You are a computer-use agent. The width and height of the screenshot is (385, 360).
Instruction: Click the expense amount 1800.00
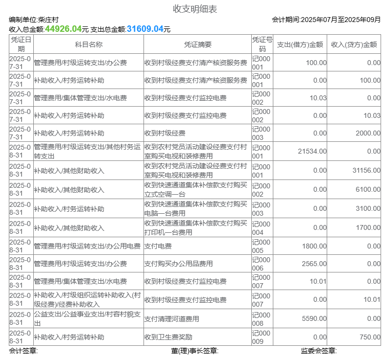(x=314, y=246)
